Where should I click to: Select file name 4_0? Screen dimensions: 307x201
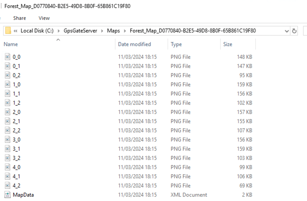point(17,167)
